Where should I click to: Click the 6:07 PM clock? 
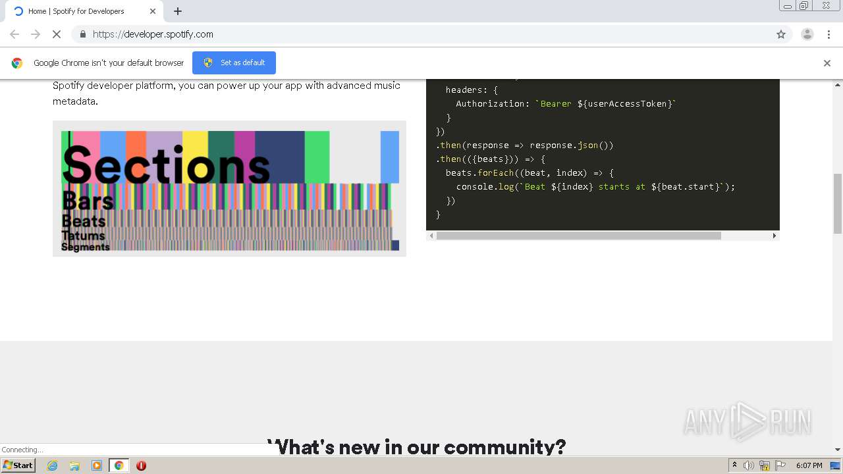click(809, 465)
